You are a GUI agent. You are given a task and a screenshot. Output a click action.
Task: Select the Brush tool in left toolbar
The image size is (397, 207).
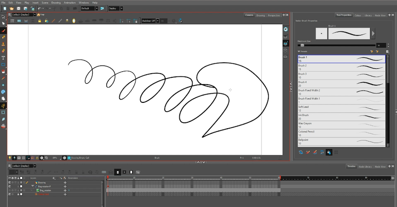(x=3, y=31)
